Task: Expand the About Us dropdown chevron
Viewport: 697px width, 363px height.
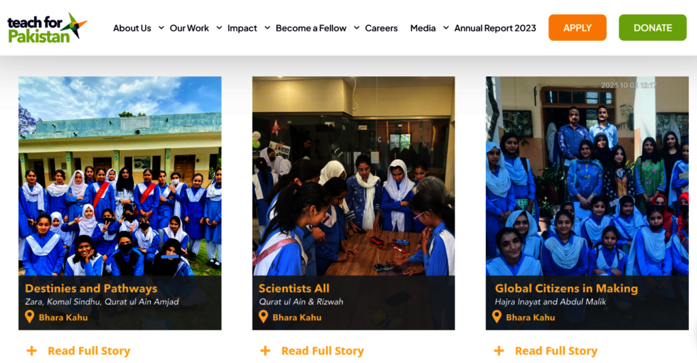Action: pyautogui.click(x=161, y=27)
